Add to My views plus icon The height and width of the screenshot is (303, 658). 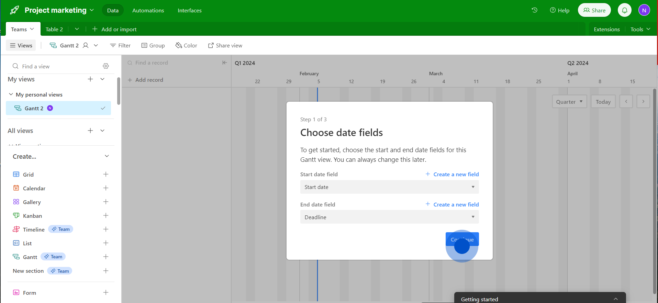pyautogui.click(x=90, y=79)
